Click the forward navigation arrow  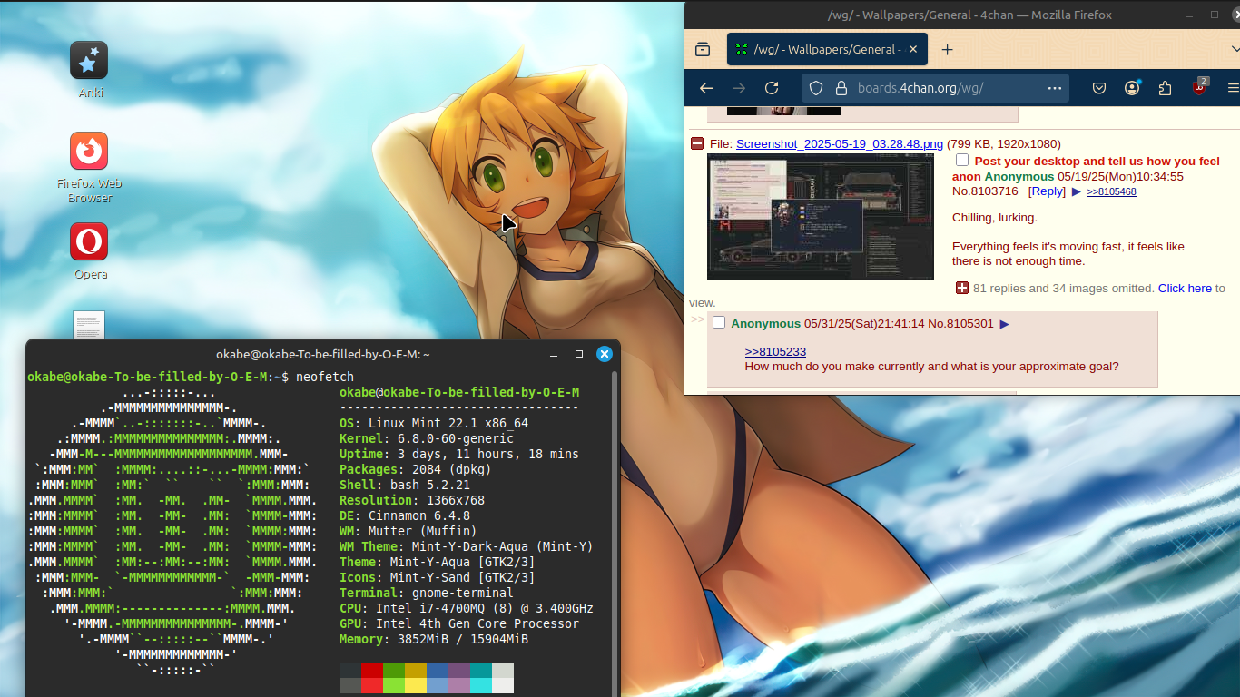point(739,88)
